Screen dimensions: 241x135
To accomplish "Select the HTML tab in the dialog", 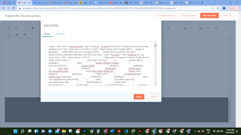I will pos(47,34).
